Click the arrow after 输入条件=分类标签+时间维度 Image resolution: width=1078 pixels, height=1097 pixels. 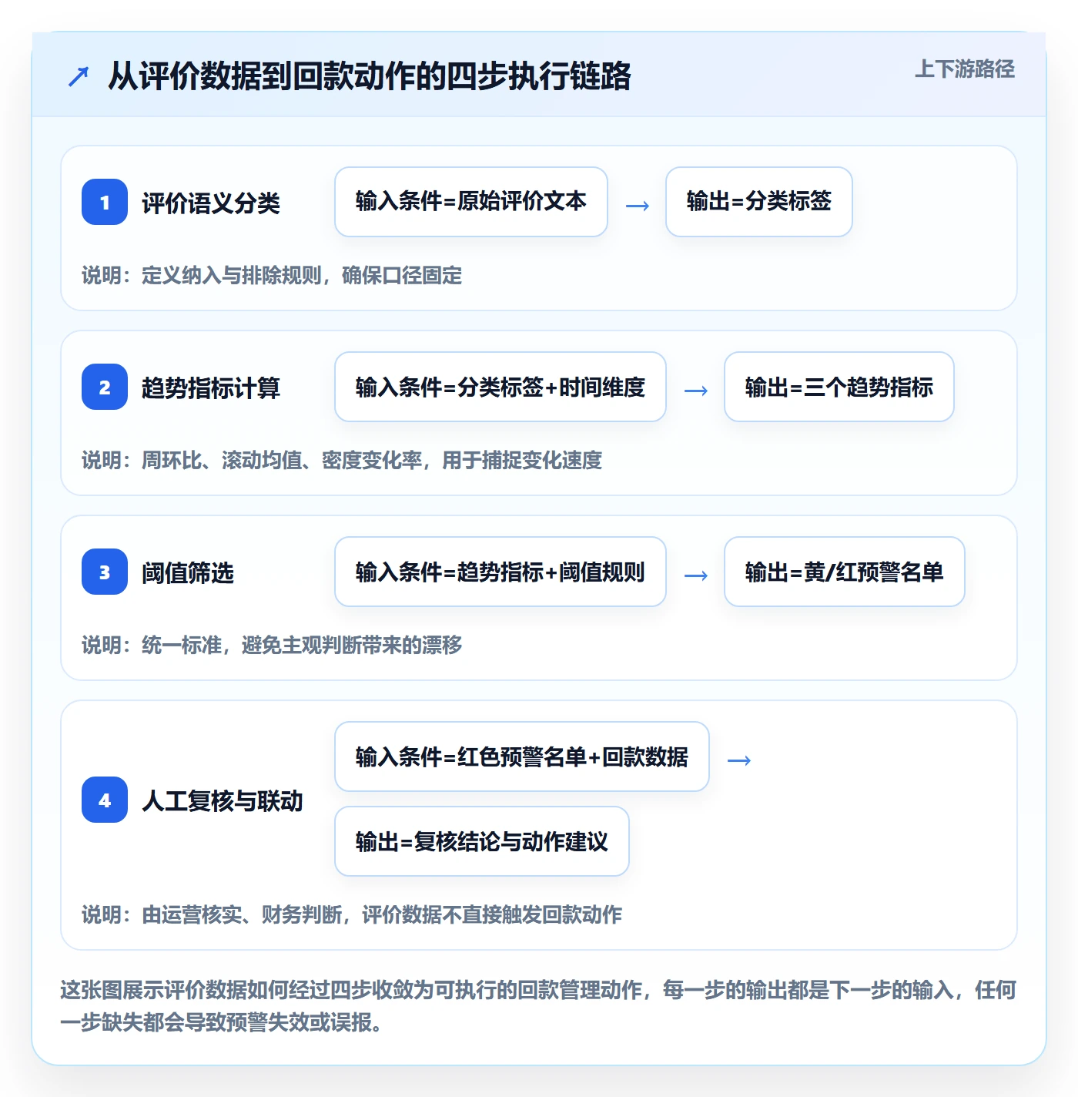click(x=695, y=391)
